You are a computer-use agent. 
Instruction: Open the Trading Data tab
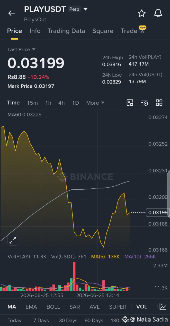click(66, 31)
